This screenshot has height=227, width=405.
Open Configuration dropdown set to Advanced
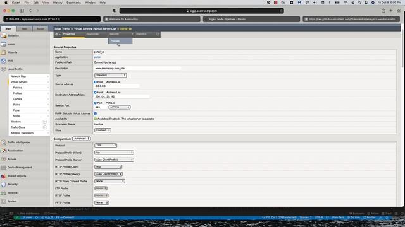[82, 139]
